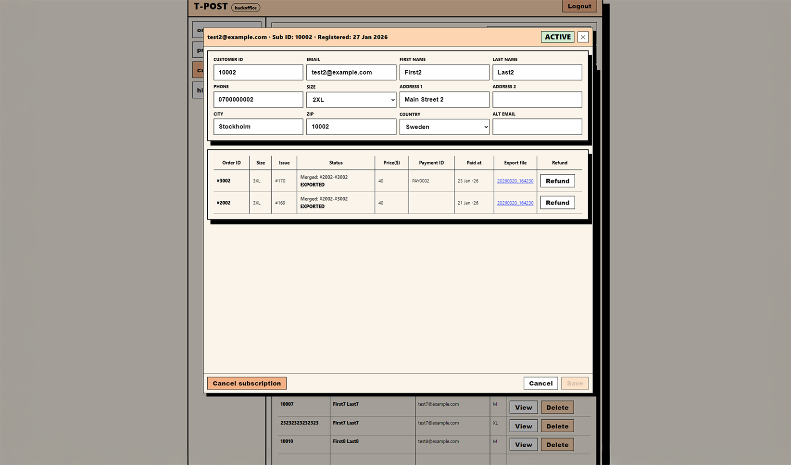Click the Logout button
The height and width of the screenshot is (465, 791).
579,6
